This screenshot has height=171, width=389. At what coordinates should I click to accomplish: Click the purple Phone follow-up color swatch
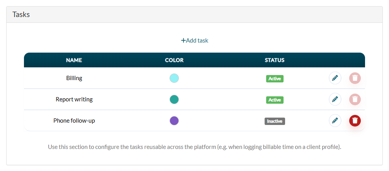(174, 121)
